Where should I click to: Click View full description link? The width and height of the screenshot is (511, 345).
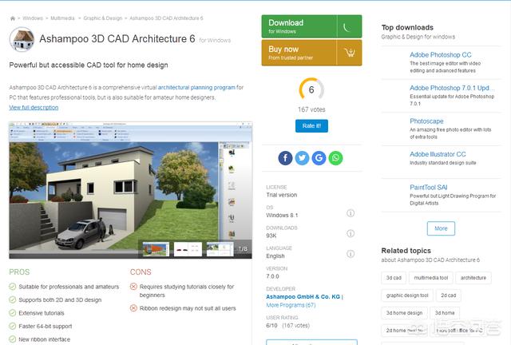(x=34, y=107)
